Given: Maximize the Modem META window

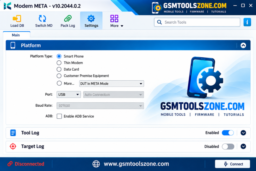Looking at the screenshot, I should tap(243, 6).
